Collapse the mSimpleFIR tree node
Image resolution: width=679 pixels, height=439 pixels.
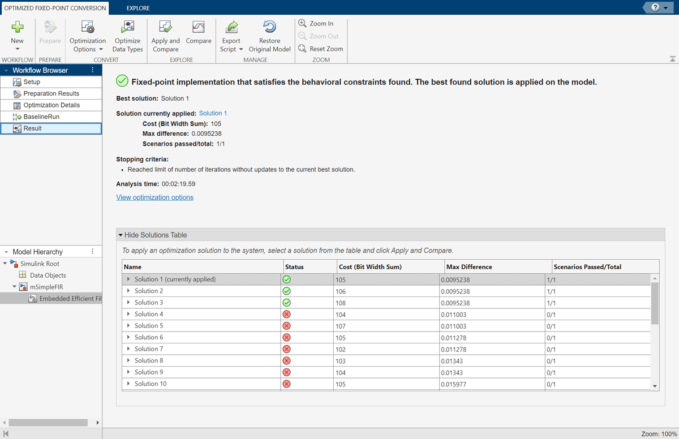click(14, 287)
